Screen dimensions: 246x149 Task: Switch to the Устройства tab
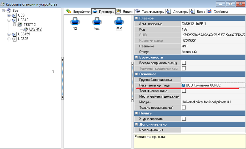click(78, 11)
